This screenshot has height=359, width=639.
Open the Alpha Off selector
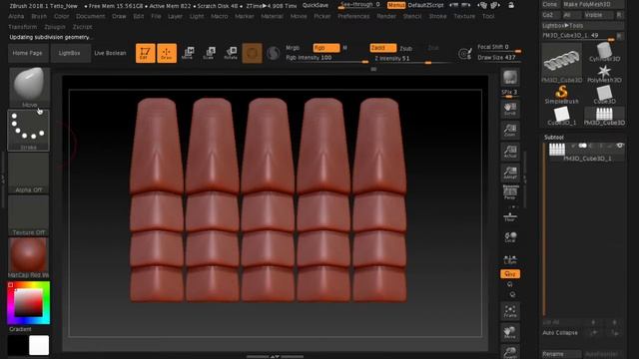point(29,173)
